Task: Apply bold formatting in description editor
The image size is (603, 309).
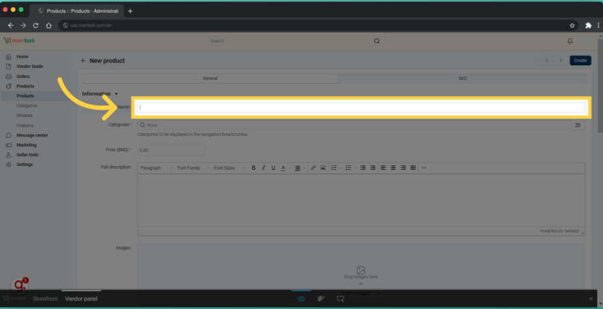Action: 253,168
